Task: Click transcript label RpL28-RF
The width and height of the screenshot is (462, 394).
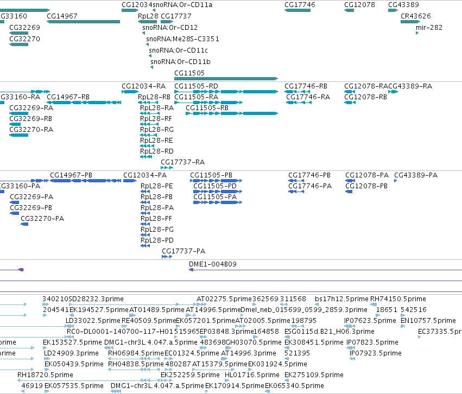Action: point(156,119)
